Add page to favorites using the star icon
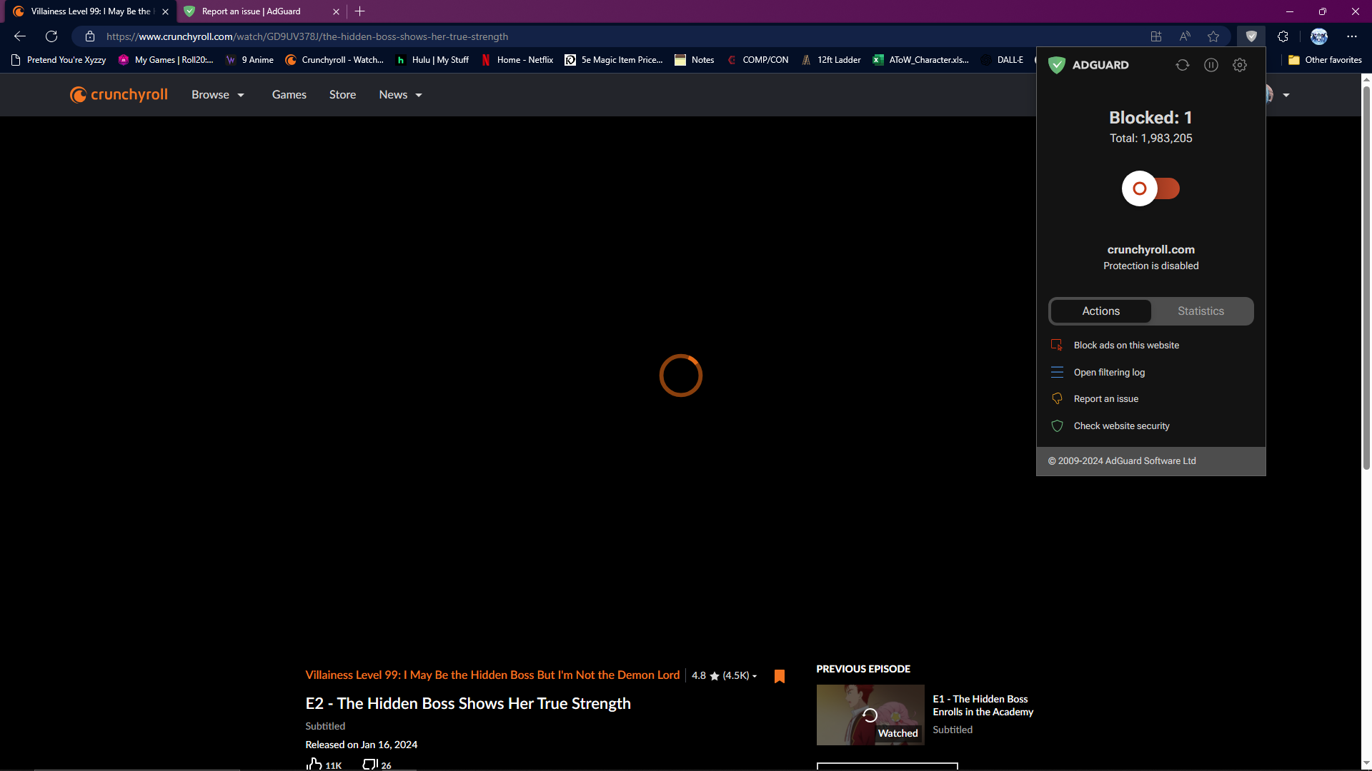The image size is (1372, 771). coord(1213,36)
